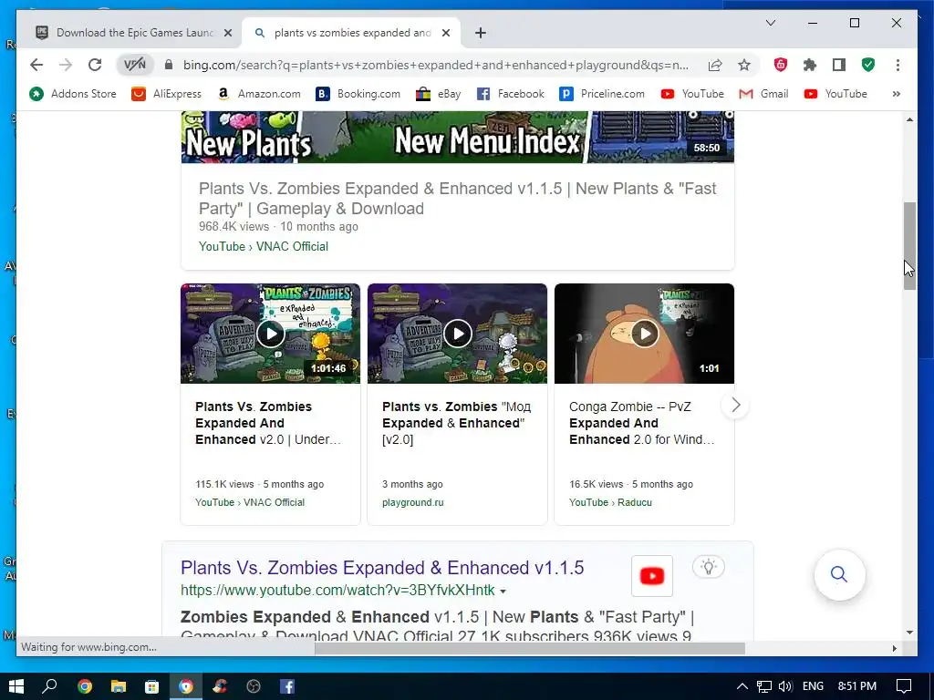The height and width of the screenshot is (700, 934).
Task: Open the red shield ad blocker extension
Action: tap(781, 65)
